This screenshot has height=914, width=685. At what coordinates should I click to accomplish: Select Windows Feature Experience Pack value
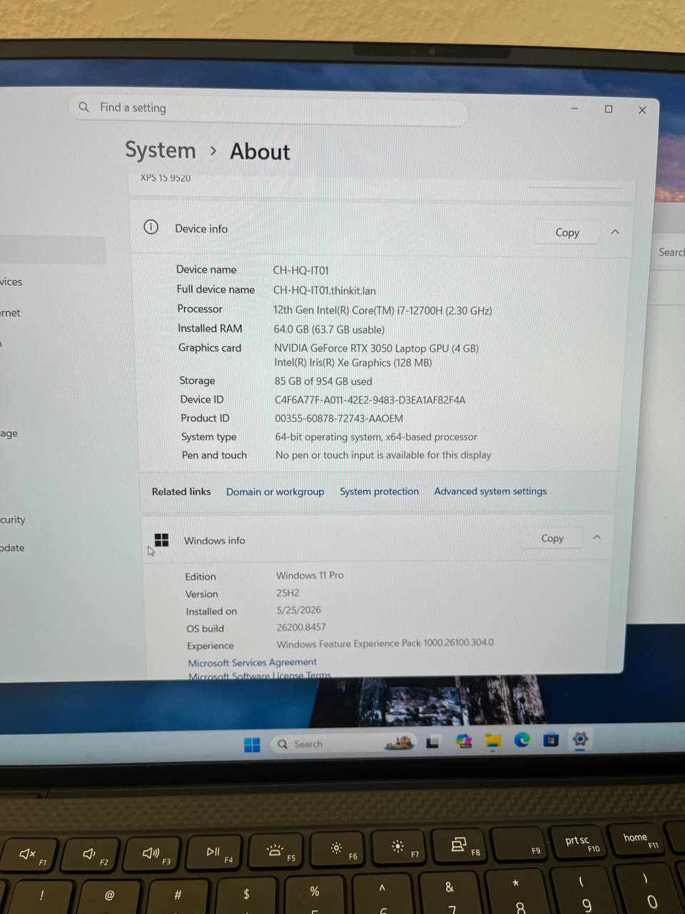click(385, 643)
